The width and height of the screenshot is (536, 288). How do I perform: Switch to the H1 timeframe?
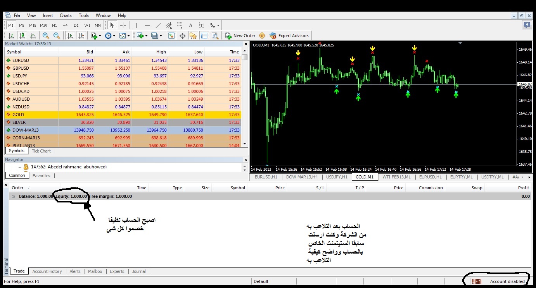(x=54, y=25)
